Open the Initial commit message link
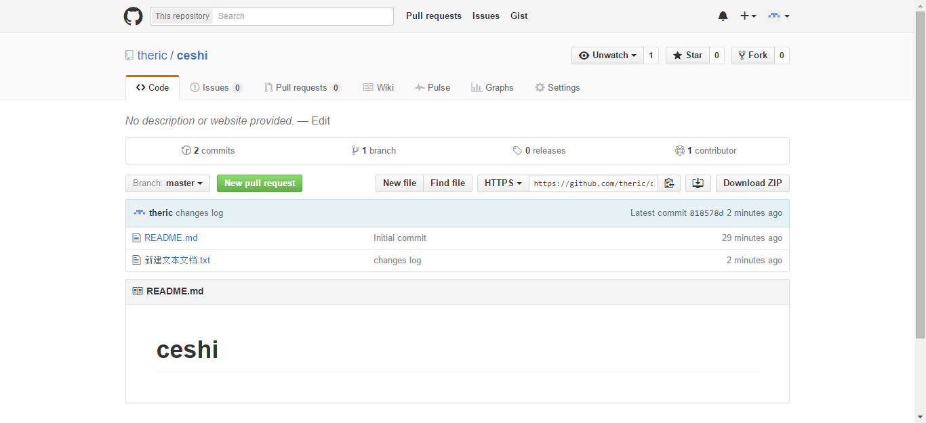This screenshot has width=926, height=423. [400, 238]
